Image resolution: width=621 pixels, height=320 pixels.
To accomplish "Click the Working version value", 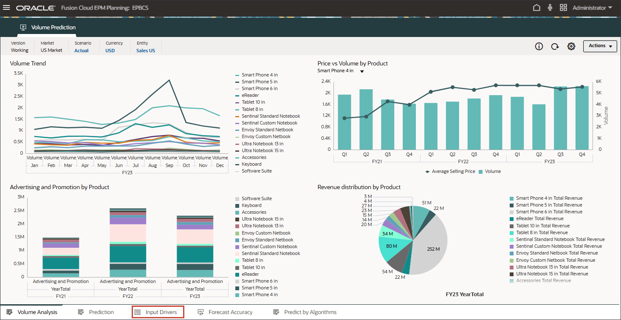I will [x=20, y=50].
